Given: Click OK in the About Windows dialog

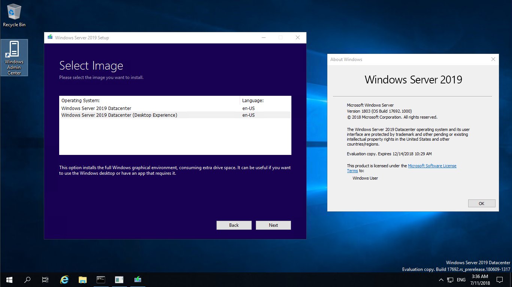Looking at the screenshot, I should pyautogui.click(x=482, y=203).
